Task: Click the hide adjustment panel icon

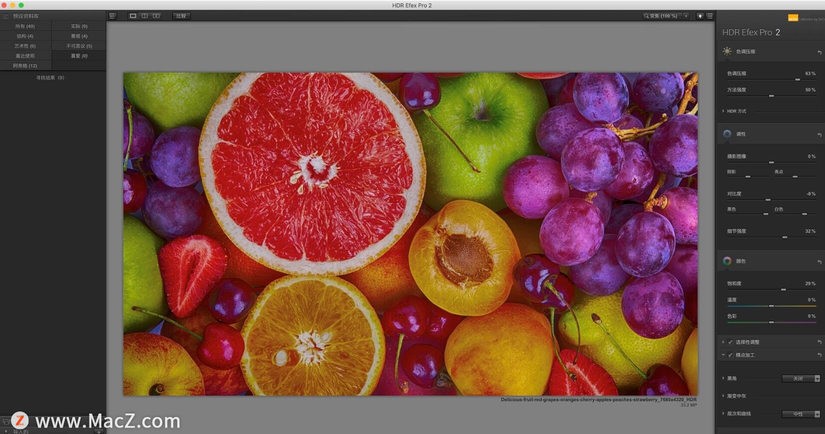Action: [x=710, y=16]
